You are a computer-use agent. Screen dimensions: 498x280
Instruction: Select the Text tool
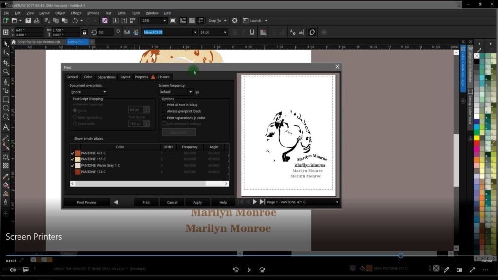coord(6,127)
